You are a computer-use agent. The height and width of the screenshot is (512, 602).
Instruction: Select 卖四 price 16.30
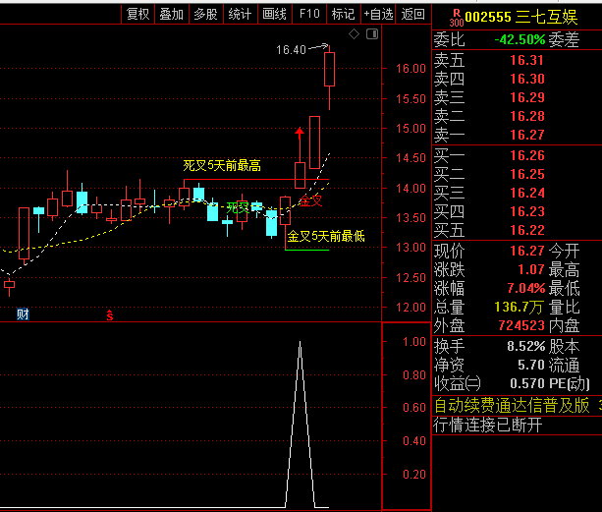[x=527, y=79]
